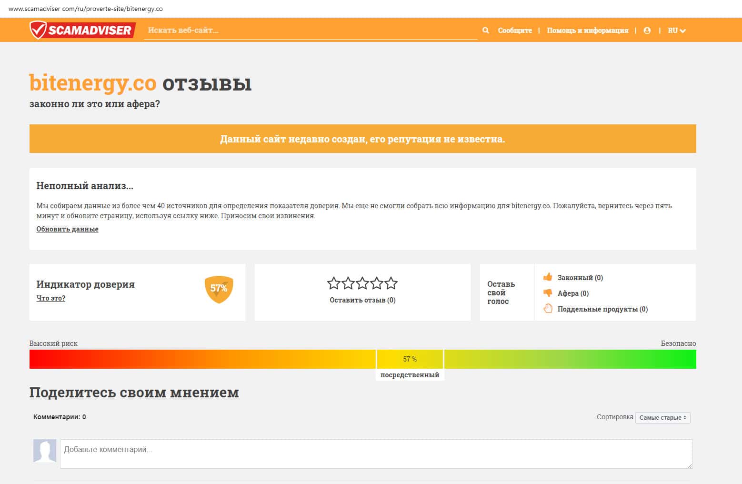This screenshot has width=742, height=484.
Task: Click the Индикатор доверия label
Action: coord(85,284)
